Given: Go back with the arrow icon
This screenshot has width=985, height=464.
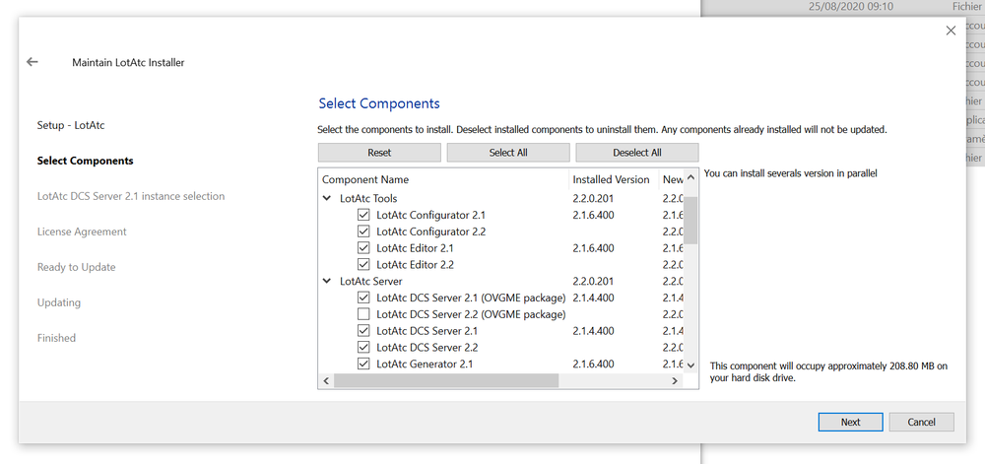Looking at the screenshot, I should pyautogui.click(x=33, y=61).
